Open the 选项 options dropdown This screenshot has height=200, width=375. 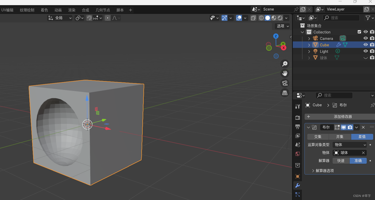coord(283,26)
